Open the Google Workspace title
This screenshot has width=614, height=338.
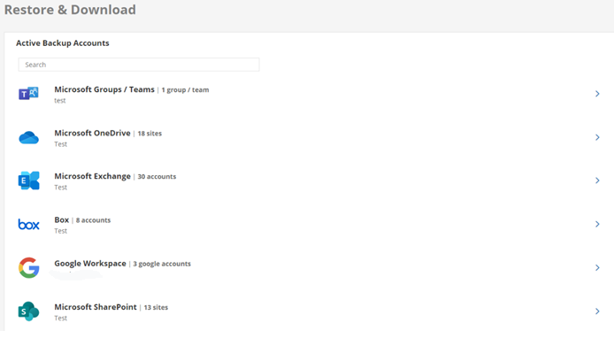[90, 264]
